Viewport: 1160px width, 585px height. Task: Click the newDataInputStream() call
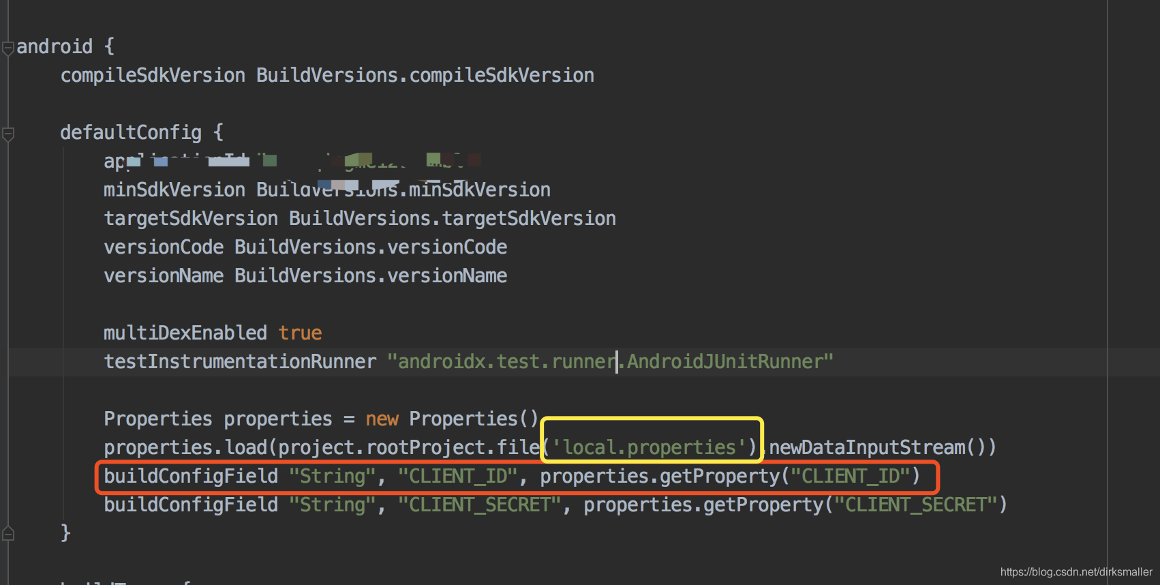pos(878,447)
